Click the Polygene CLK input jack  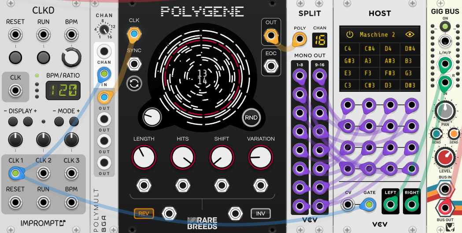pos(134,34)
